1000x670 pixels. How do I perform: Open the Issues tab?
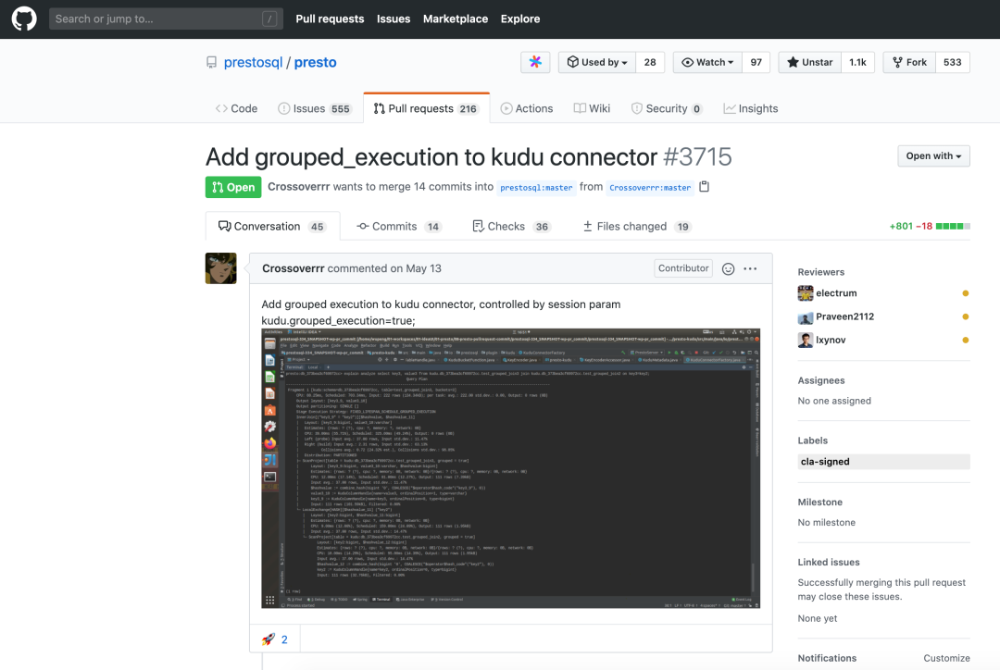click(x=315, y=108)
